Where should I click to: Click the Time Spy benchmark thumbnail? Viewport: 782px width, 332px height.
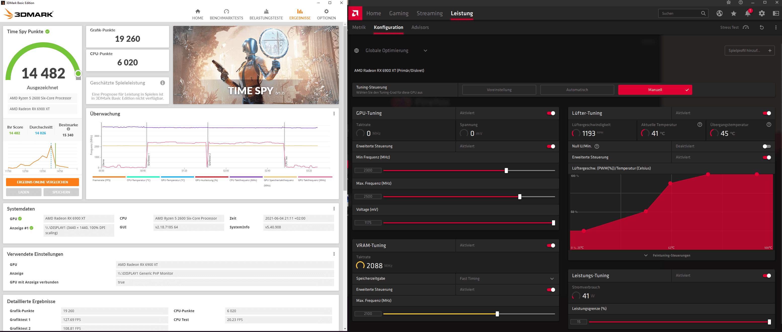(x=256, y=65)
